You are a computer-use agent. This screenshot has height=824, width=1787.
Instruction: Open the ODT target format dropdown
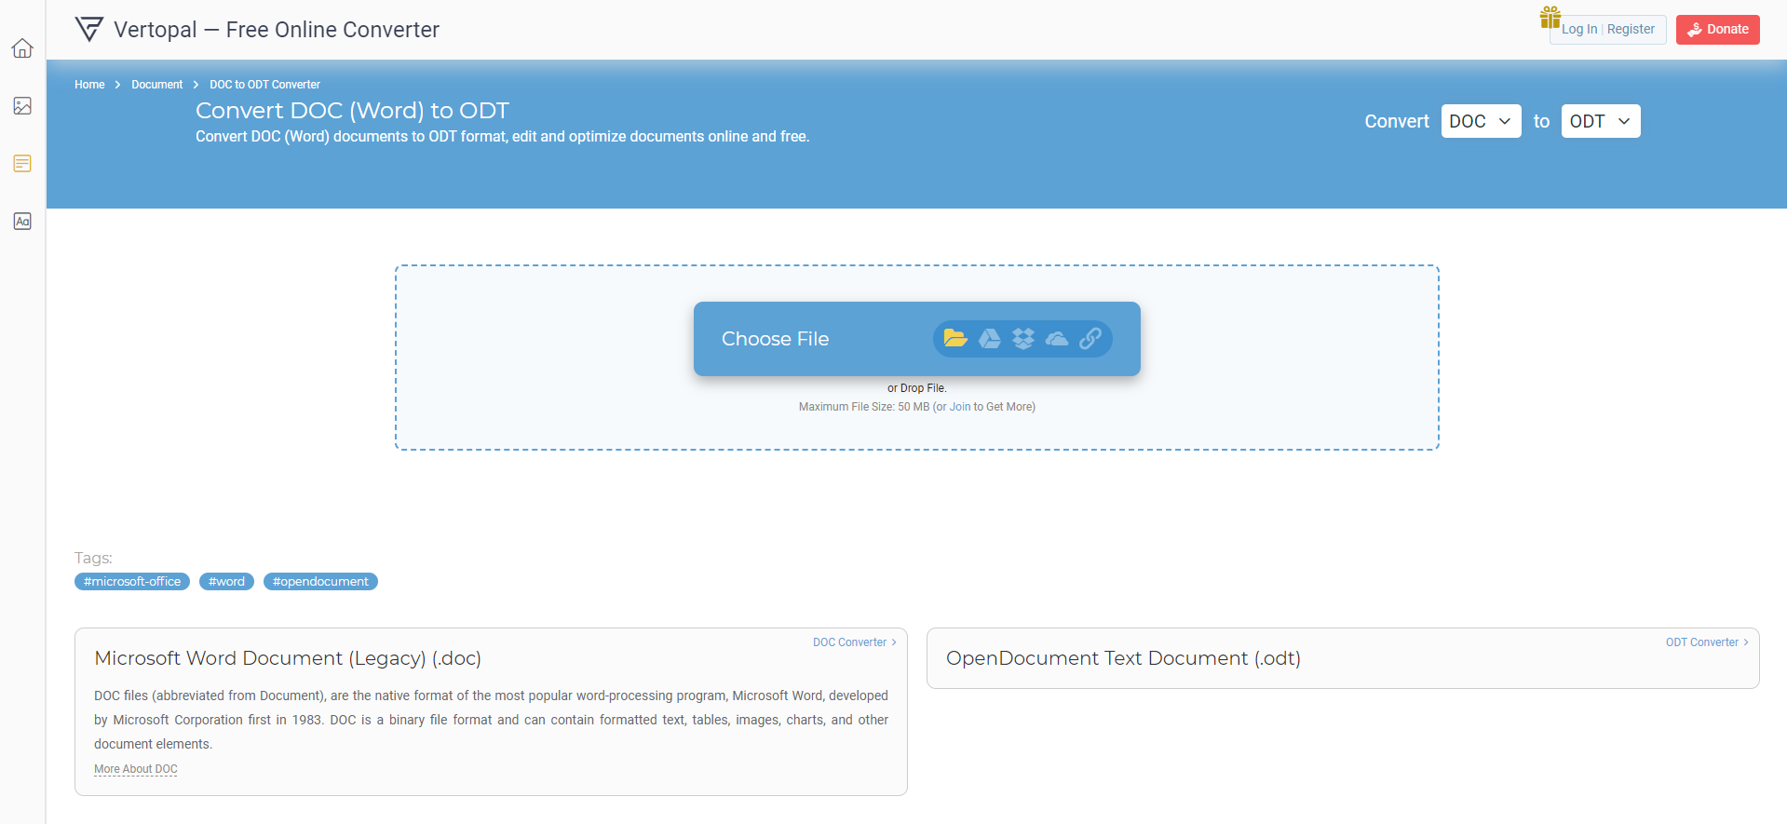pyautogui.click(x=1601, y=121)
